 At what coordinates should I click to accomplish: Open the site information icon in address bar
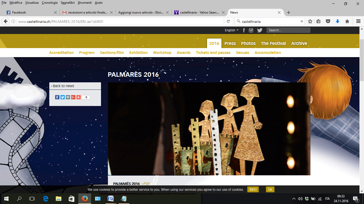pos(13,22)
